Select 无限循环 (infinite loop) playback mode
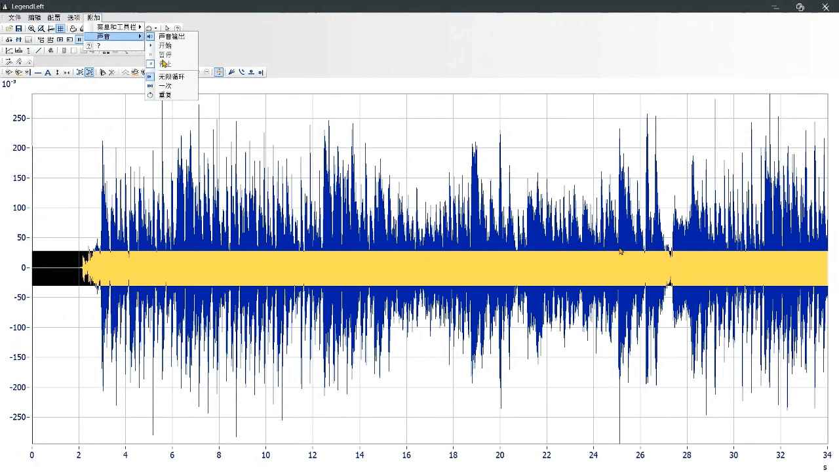Viewport: 839px width, 472px height. [172, 77]
